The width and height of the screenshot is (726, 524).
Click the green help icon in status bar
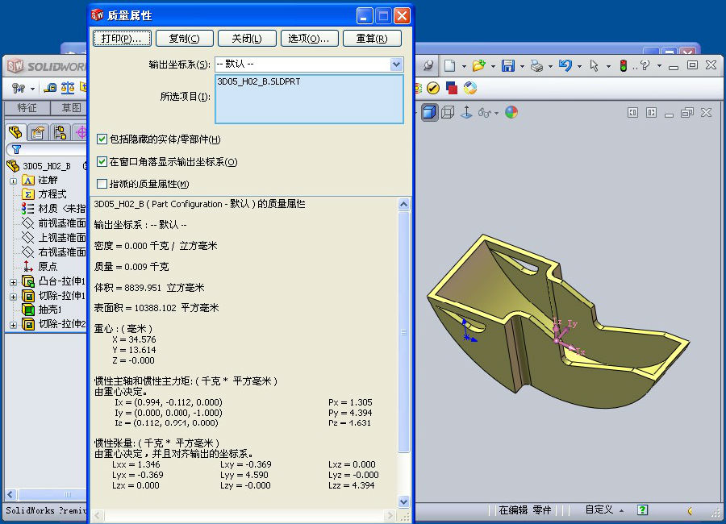(643, 509)
